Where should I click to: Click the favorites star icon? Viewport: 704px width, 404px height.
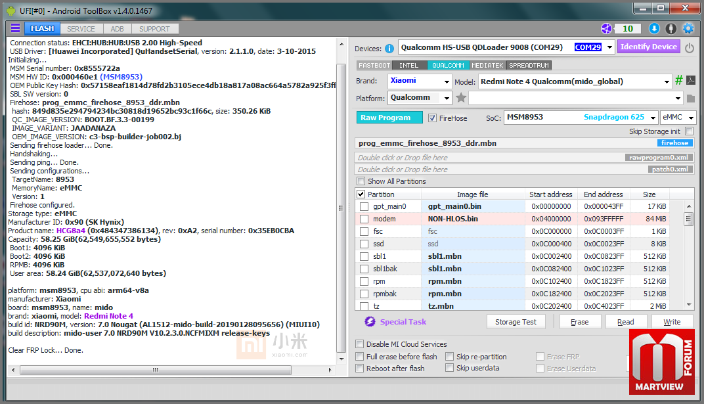click(x=461, y=98)
